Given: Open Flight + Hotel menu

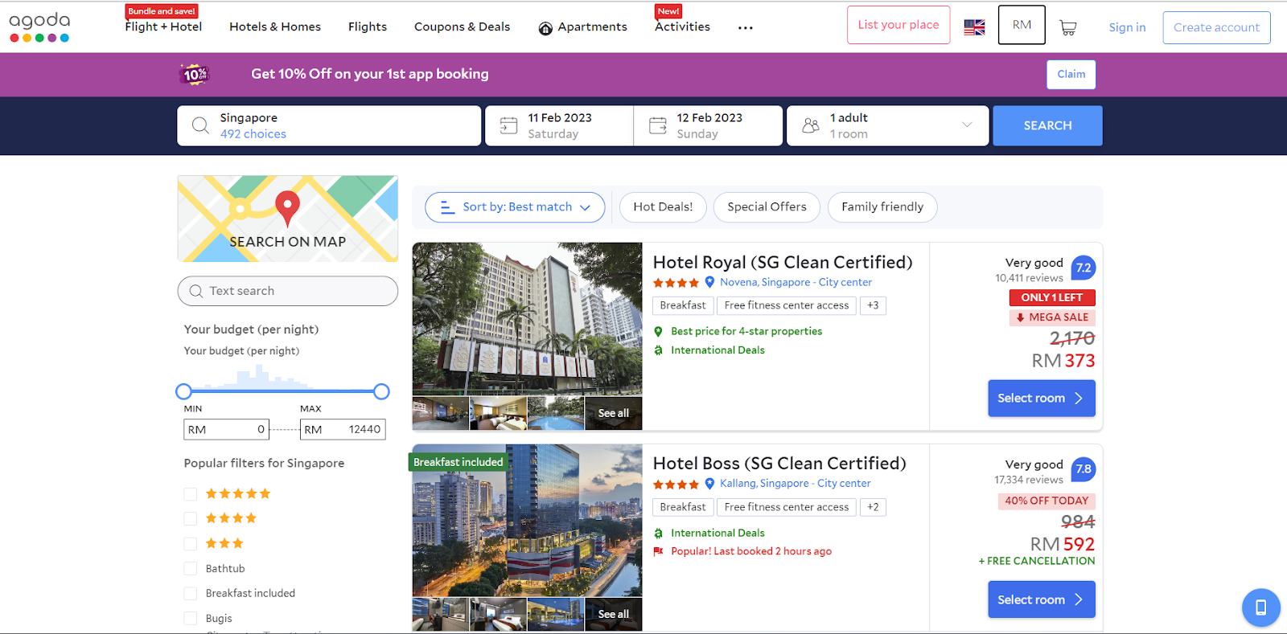Looking at the screenshot, I should pos(163,27).
